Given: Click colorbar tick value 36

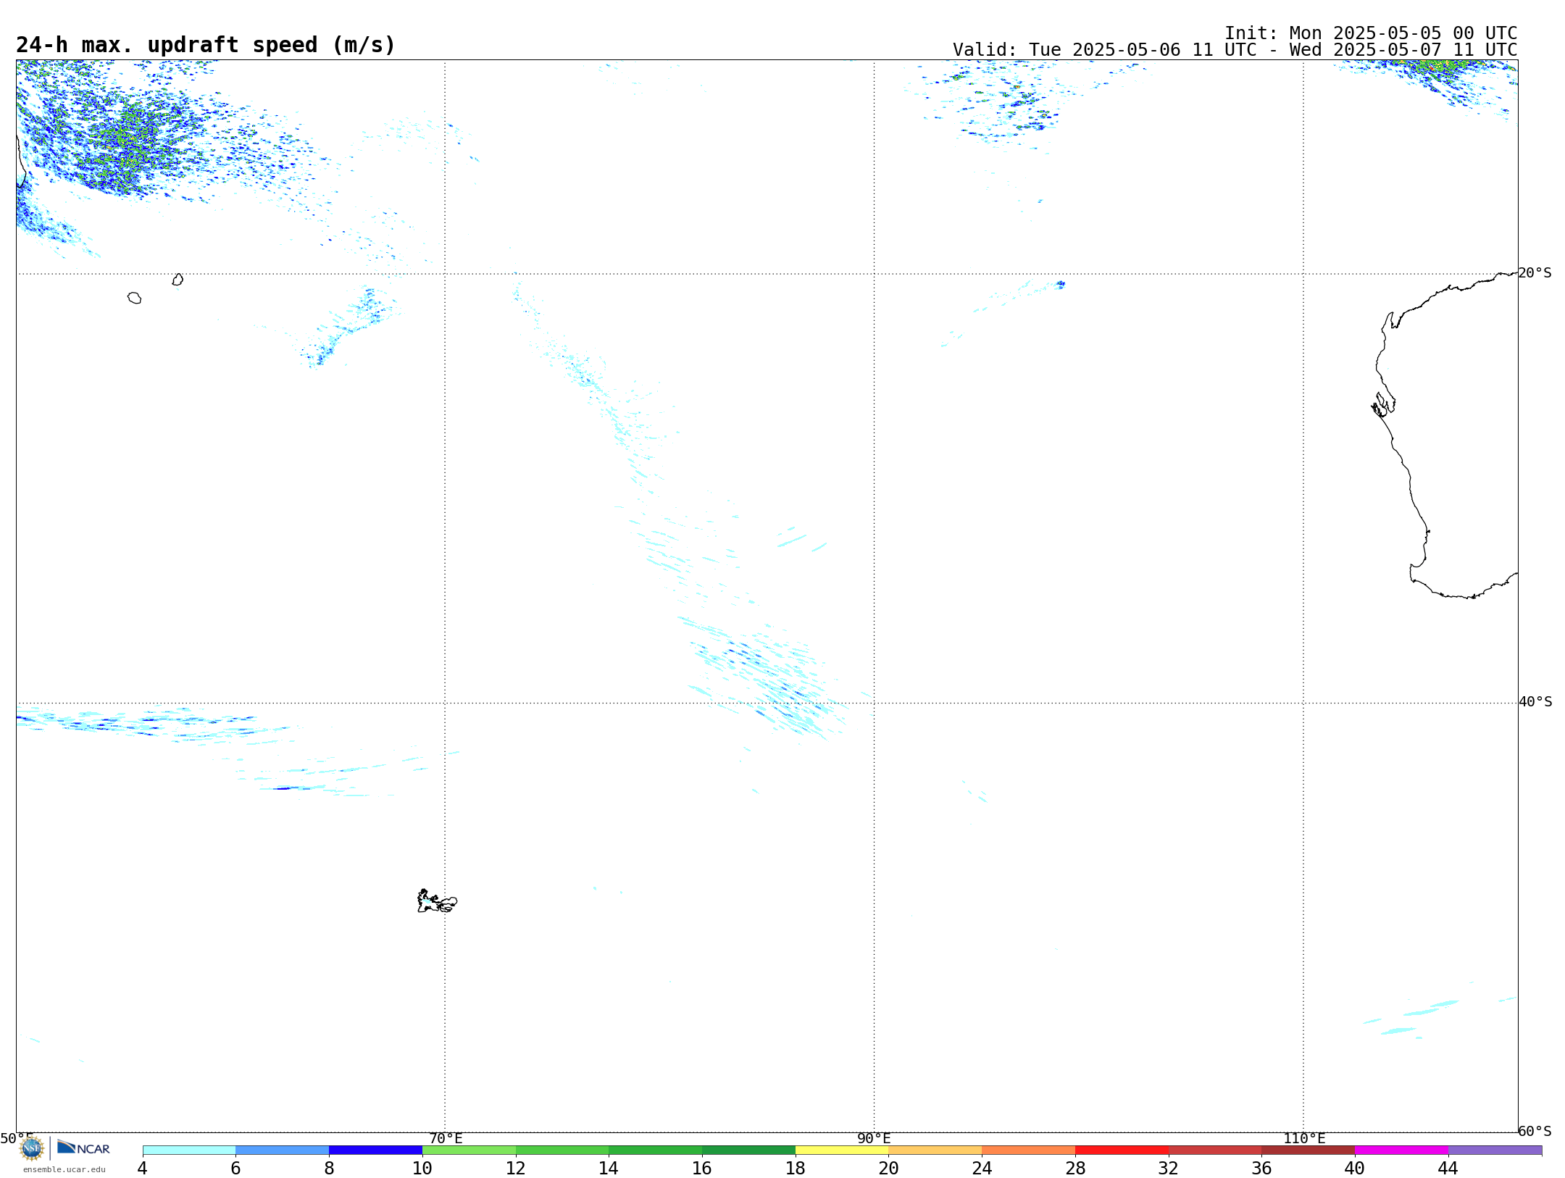Looking at the screenshot, I should tap(1261, 1168).
